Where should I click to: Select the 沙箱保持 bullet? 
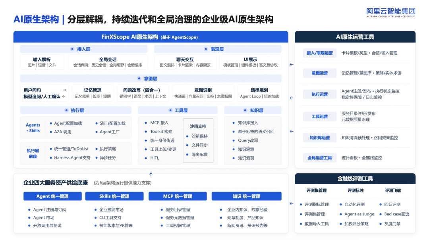coord(197,136)
